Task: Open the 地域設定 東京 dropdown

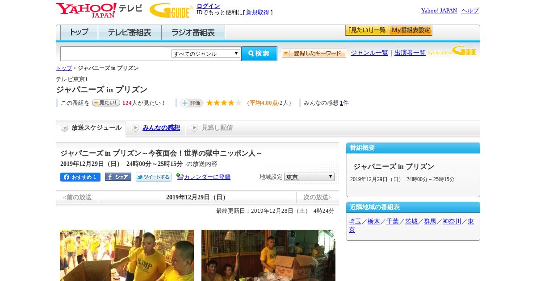Action: (x=309, y=177)
